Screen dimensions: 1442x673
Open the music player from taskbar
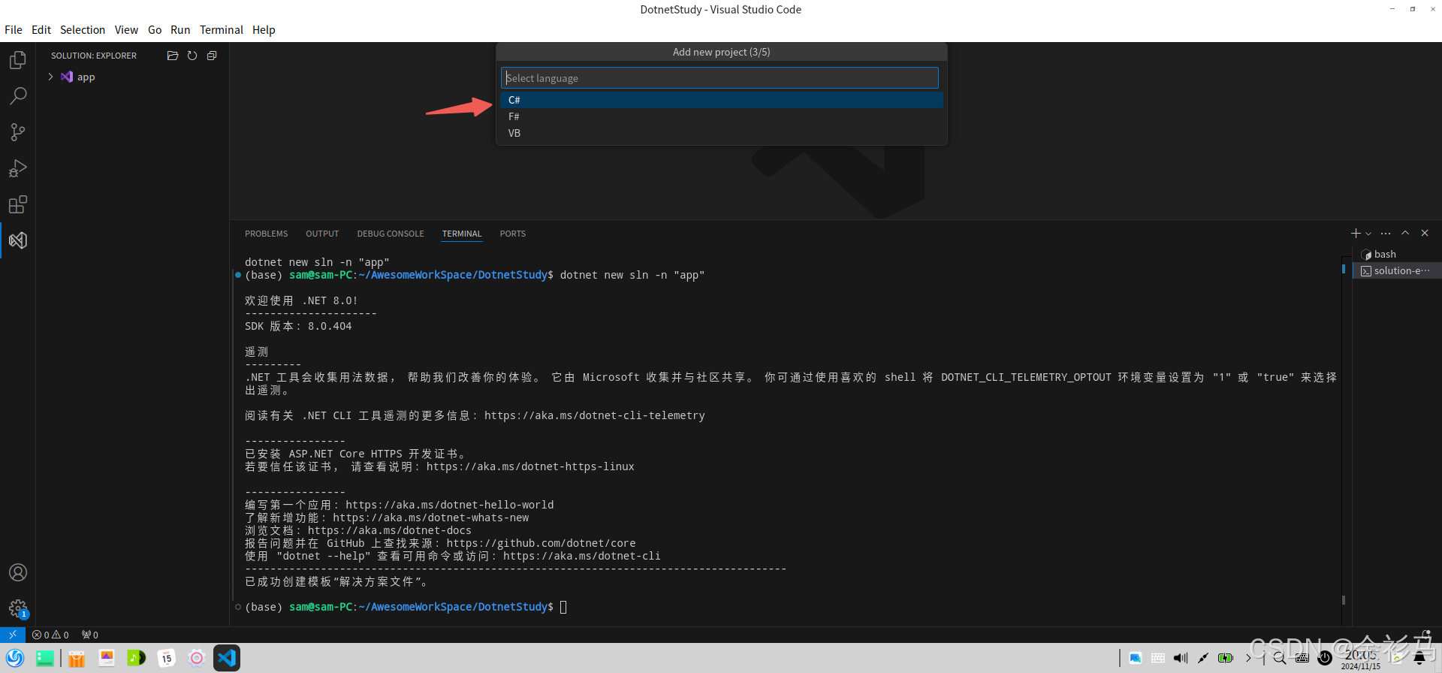point(136,658)
